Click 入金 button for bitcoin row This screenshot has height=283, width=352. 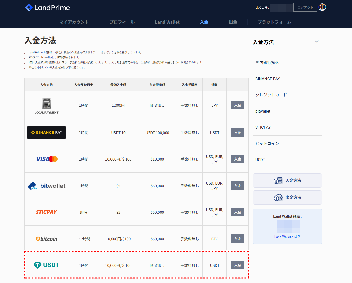click(x=238, y=239)
